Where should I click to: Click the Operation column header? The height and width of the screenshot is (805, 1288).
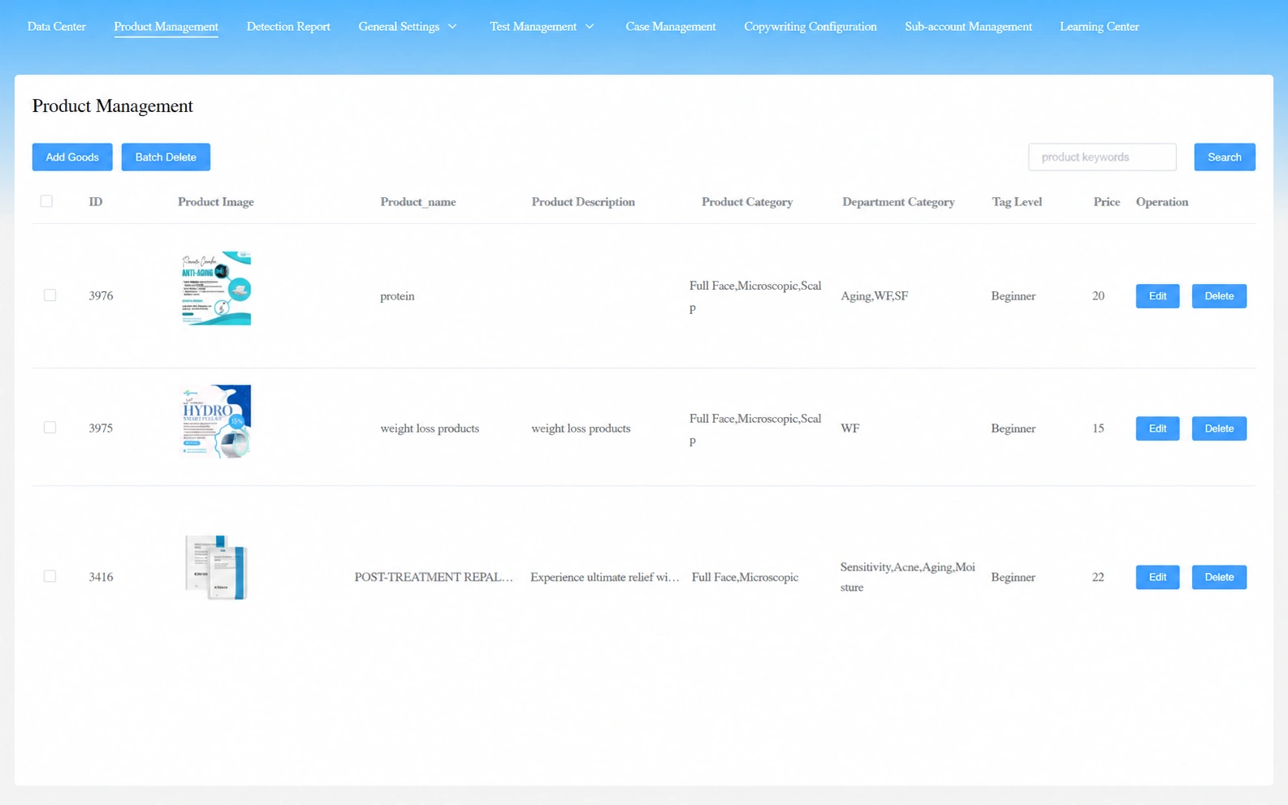1161,202
